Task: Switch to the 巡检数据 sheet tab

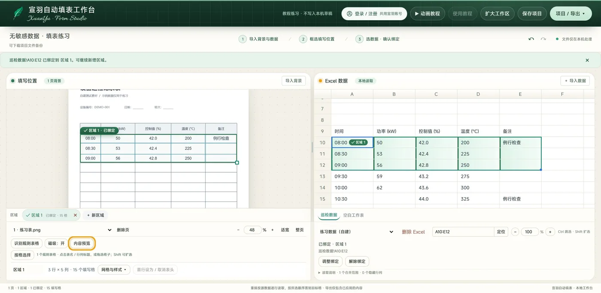Action: click(x=329, y=215)
